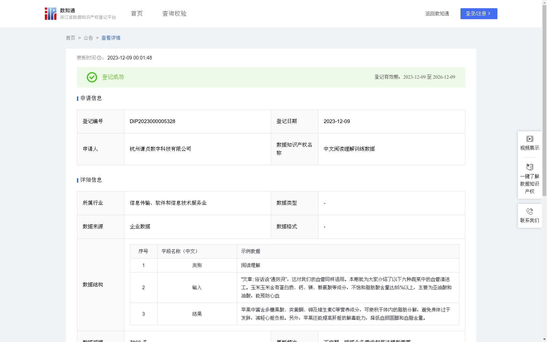Open the 首页 navigation menu item
This screenshot has height=342, width=547.
(x=136, y=13)
